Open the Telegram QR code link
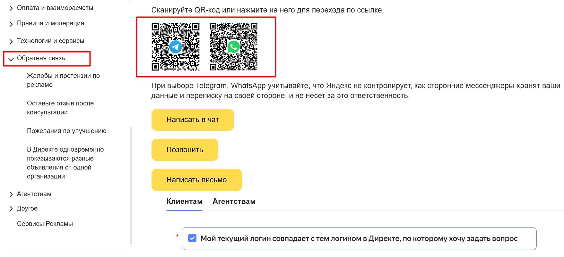Image resolution: width=564 pixels, height=257 pixels. [x=176, y=46]
